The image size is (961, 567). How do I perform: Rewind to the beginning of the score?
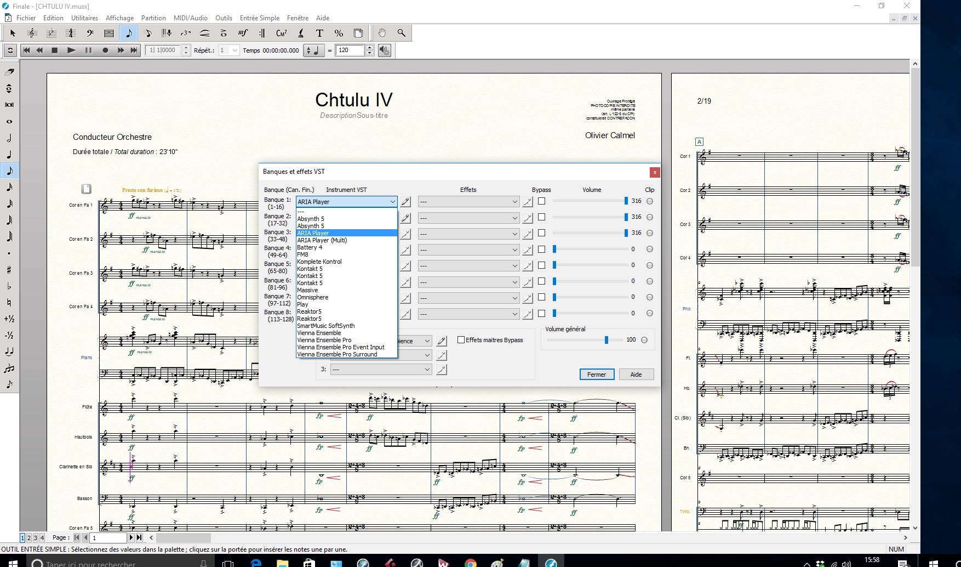26,50
